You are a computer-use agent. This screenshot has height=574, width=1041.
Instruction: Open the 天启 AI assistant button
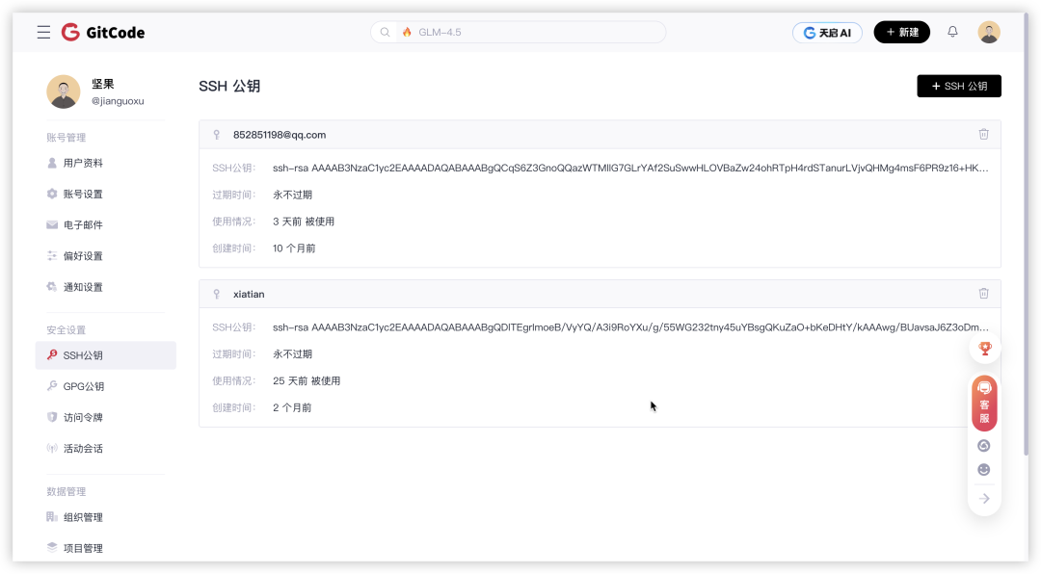point(827,33)
